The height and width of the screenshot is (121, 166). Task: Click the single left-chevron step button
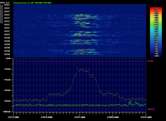click(x=1, y=12)
